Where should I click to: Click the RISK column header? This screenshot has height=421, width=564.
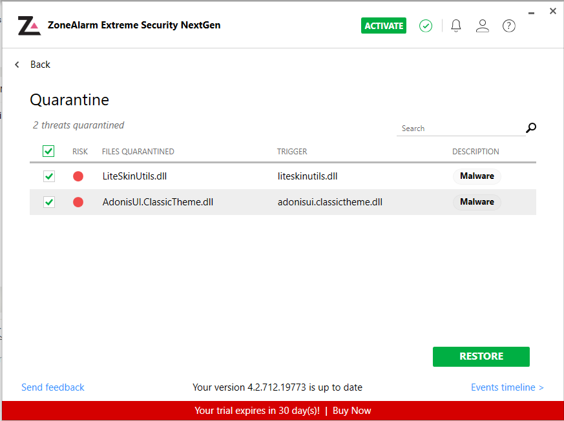(80, 151)
